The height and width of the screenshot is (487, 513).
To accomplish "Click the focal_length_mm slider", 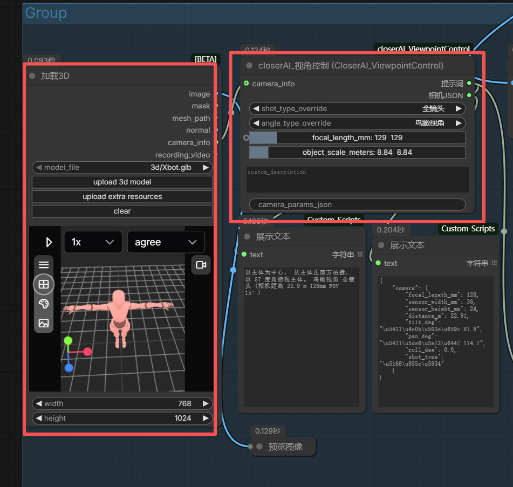I will pyautogui.click(x=357, y=138).
